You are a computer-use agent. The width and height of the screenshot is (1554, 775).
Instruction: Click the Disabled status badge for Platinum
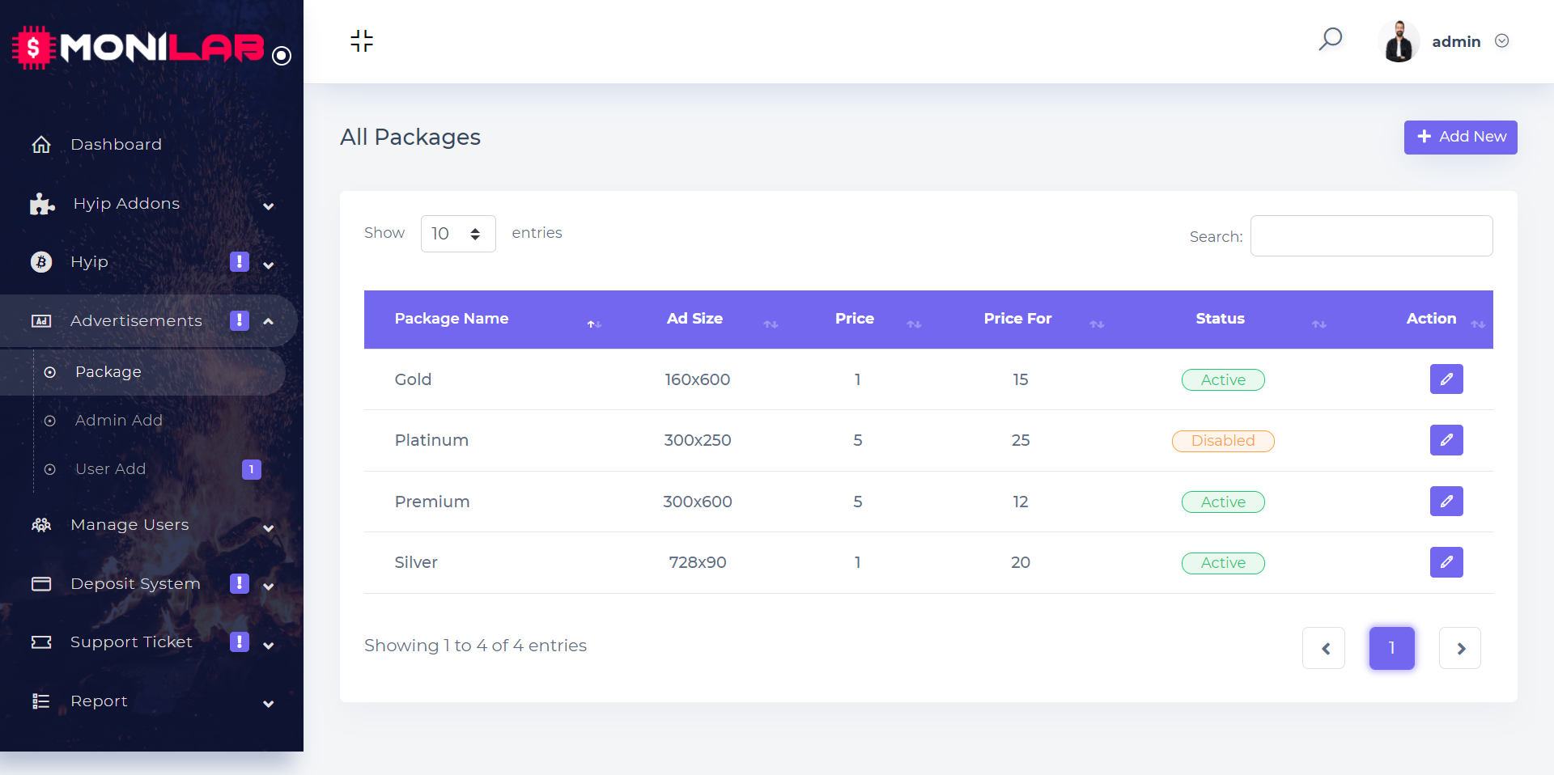click(1222, 441)
